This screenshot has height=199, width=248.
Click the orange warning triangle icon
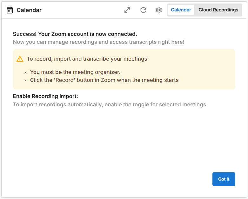pyautogui.click(x=20, y=59)
